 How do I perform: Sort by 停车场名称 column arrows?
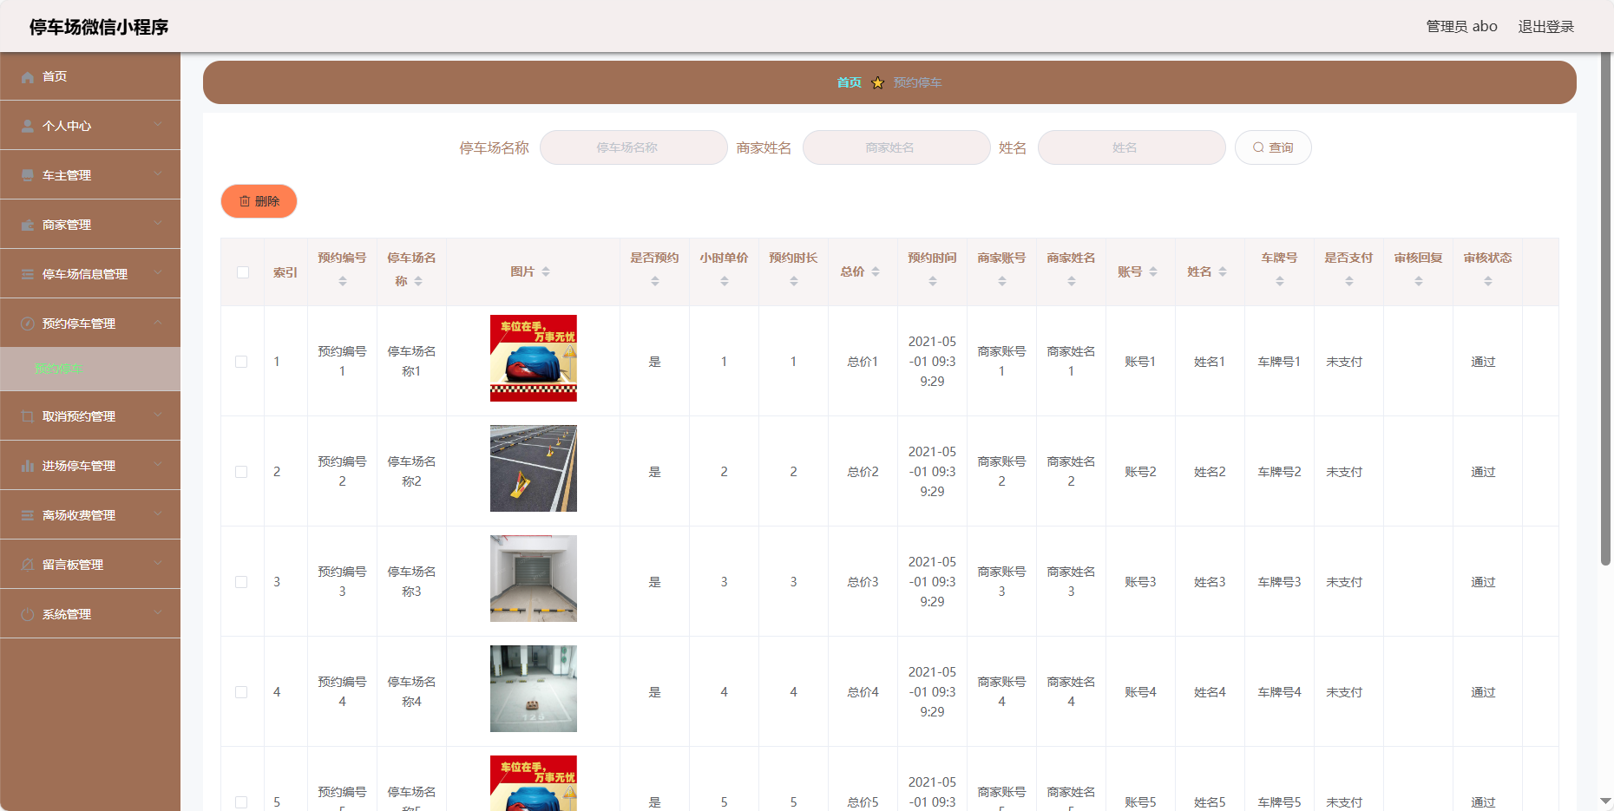tap(418, 281)
